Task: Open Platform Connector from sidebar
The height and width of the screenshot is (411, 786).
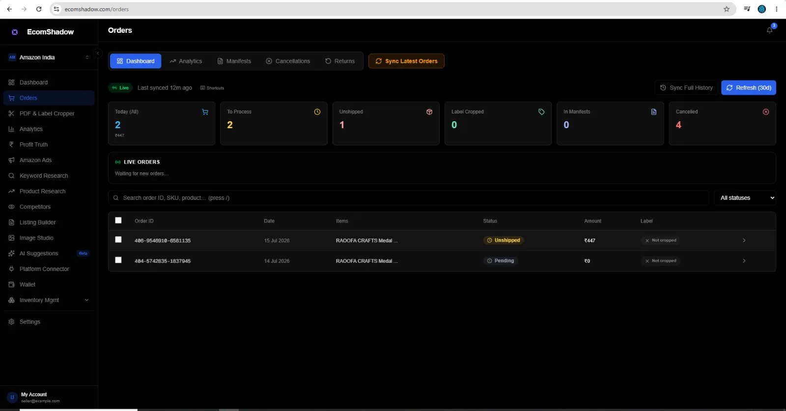Action: click(x=48, y=269)
